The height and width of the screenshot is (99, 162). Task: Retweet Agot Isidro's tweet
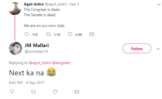coord(48,34)
